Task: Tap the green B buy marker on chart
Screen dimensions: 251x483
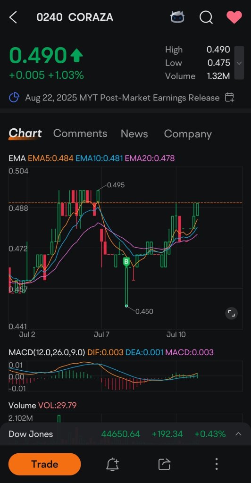Action: pyautogui.click(x=126, y=262)
